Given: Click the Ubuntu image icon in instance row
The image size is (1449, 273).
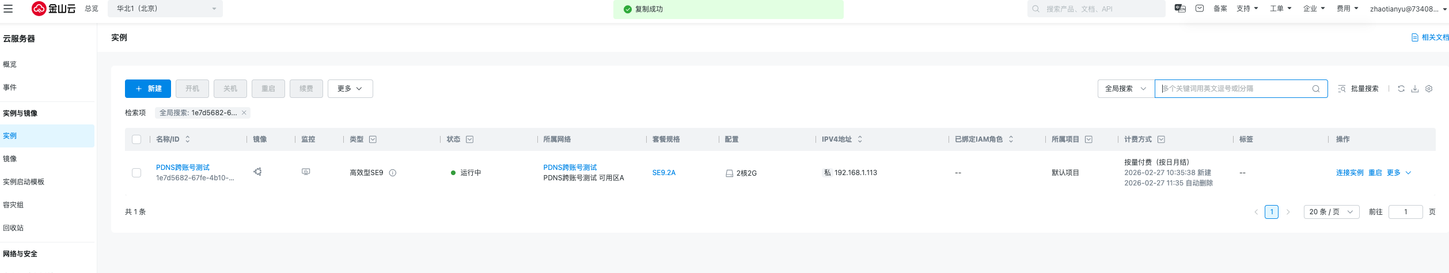Looking at the screenshot, I should point(257,172).
